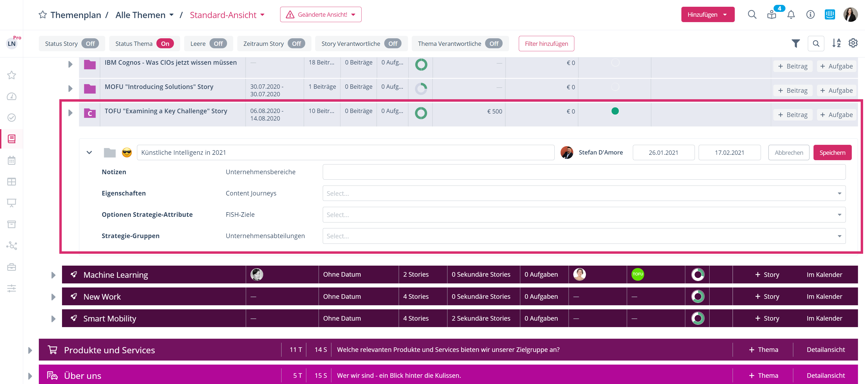This screenshot has width=865, height=384.
Task: Click the funnel filter icon
Action: (x=795, y=43)
